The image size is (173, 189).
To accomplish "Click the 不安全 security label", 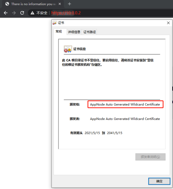I will (x=42, y=13).
